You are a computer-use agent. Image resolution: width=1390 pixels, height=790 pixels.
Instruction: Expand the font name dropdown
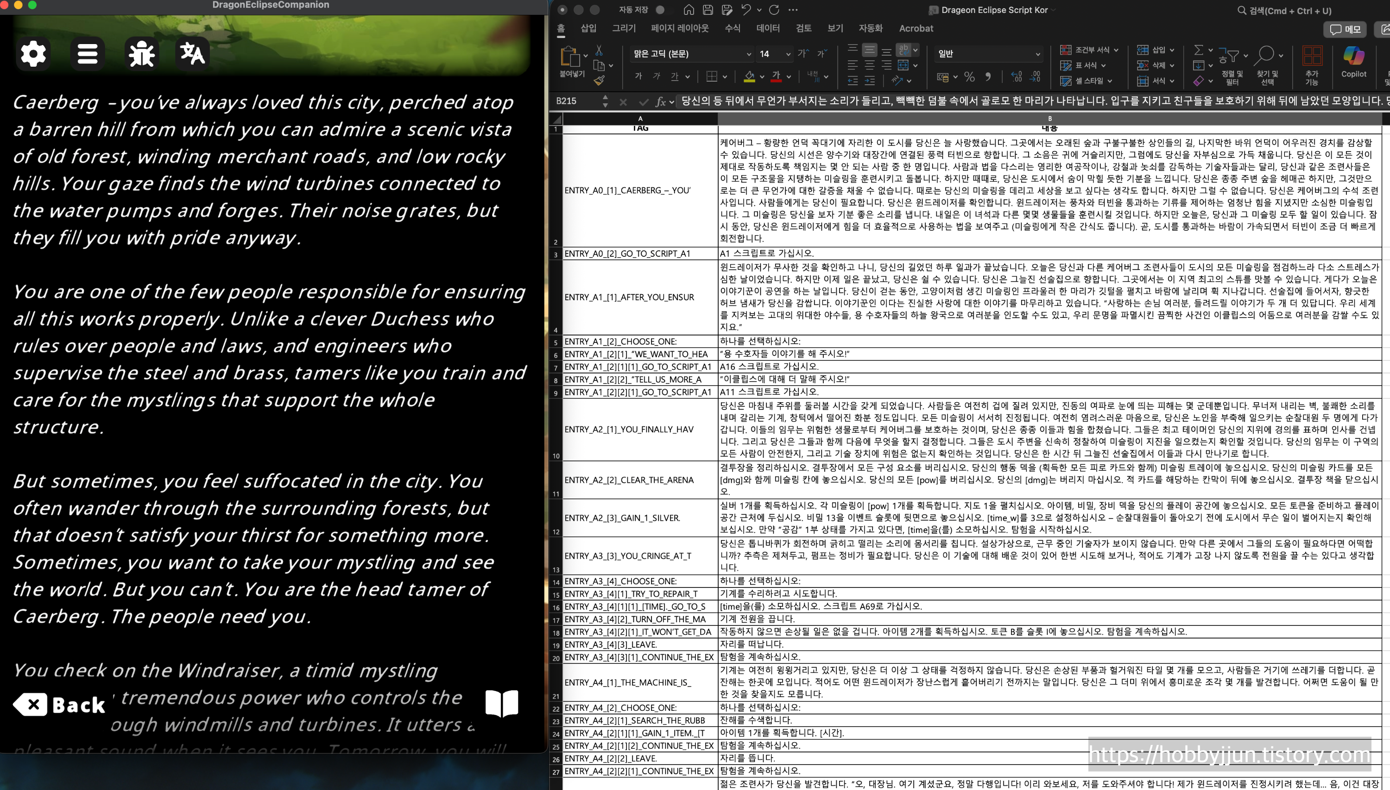pyautogui.click(x=749, y=54)
